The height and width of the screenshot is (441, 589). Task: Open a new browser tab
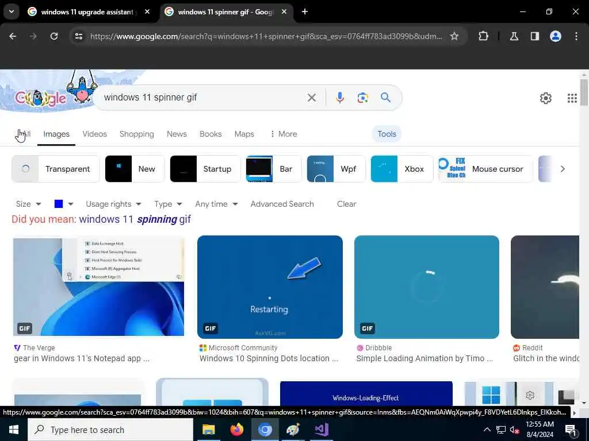(305, 11)
